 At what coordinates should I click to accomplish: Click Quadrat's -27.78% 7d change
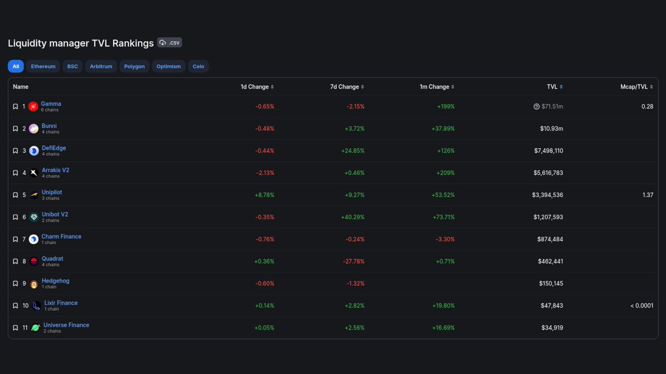[x=353, y=262]
